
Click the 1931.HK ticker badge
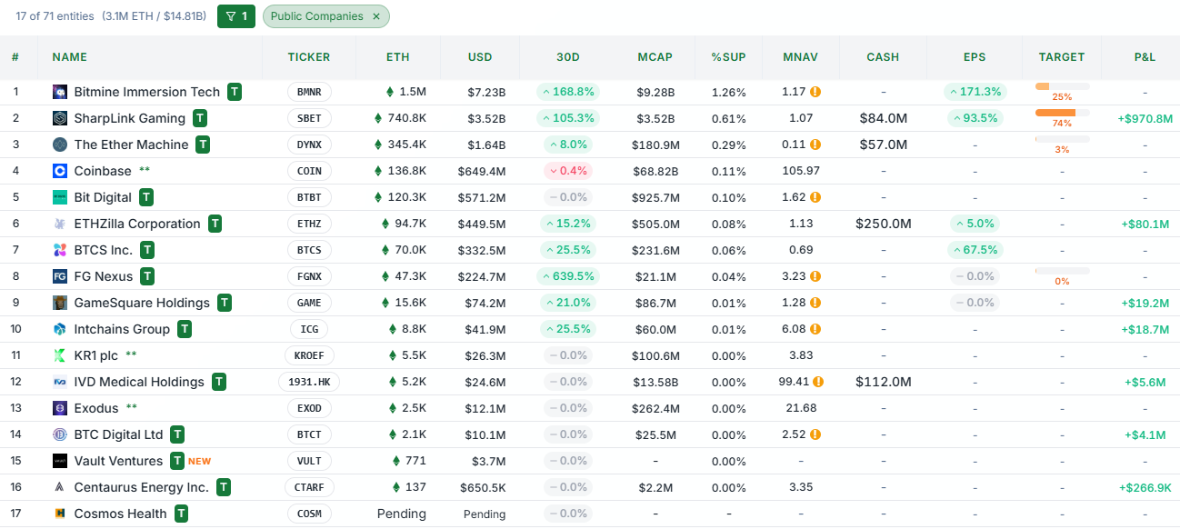(x=309, y=382)
